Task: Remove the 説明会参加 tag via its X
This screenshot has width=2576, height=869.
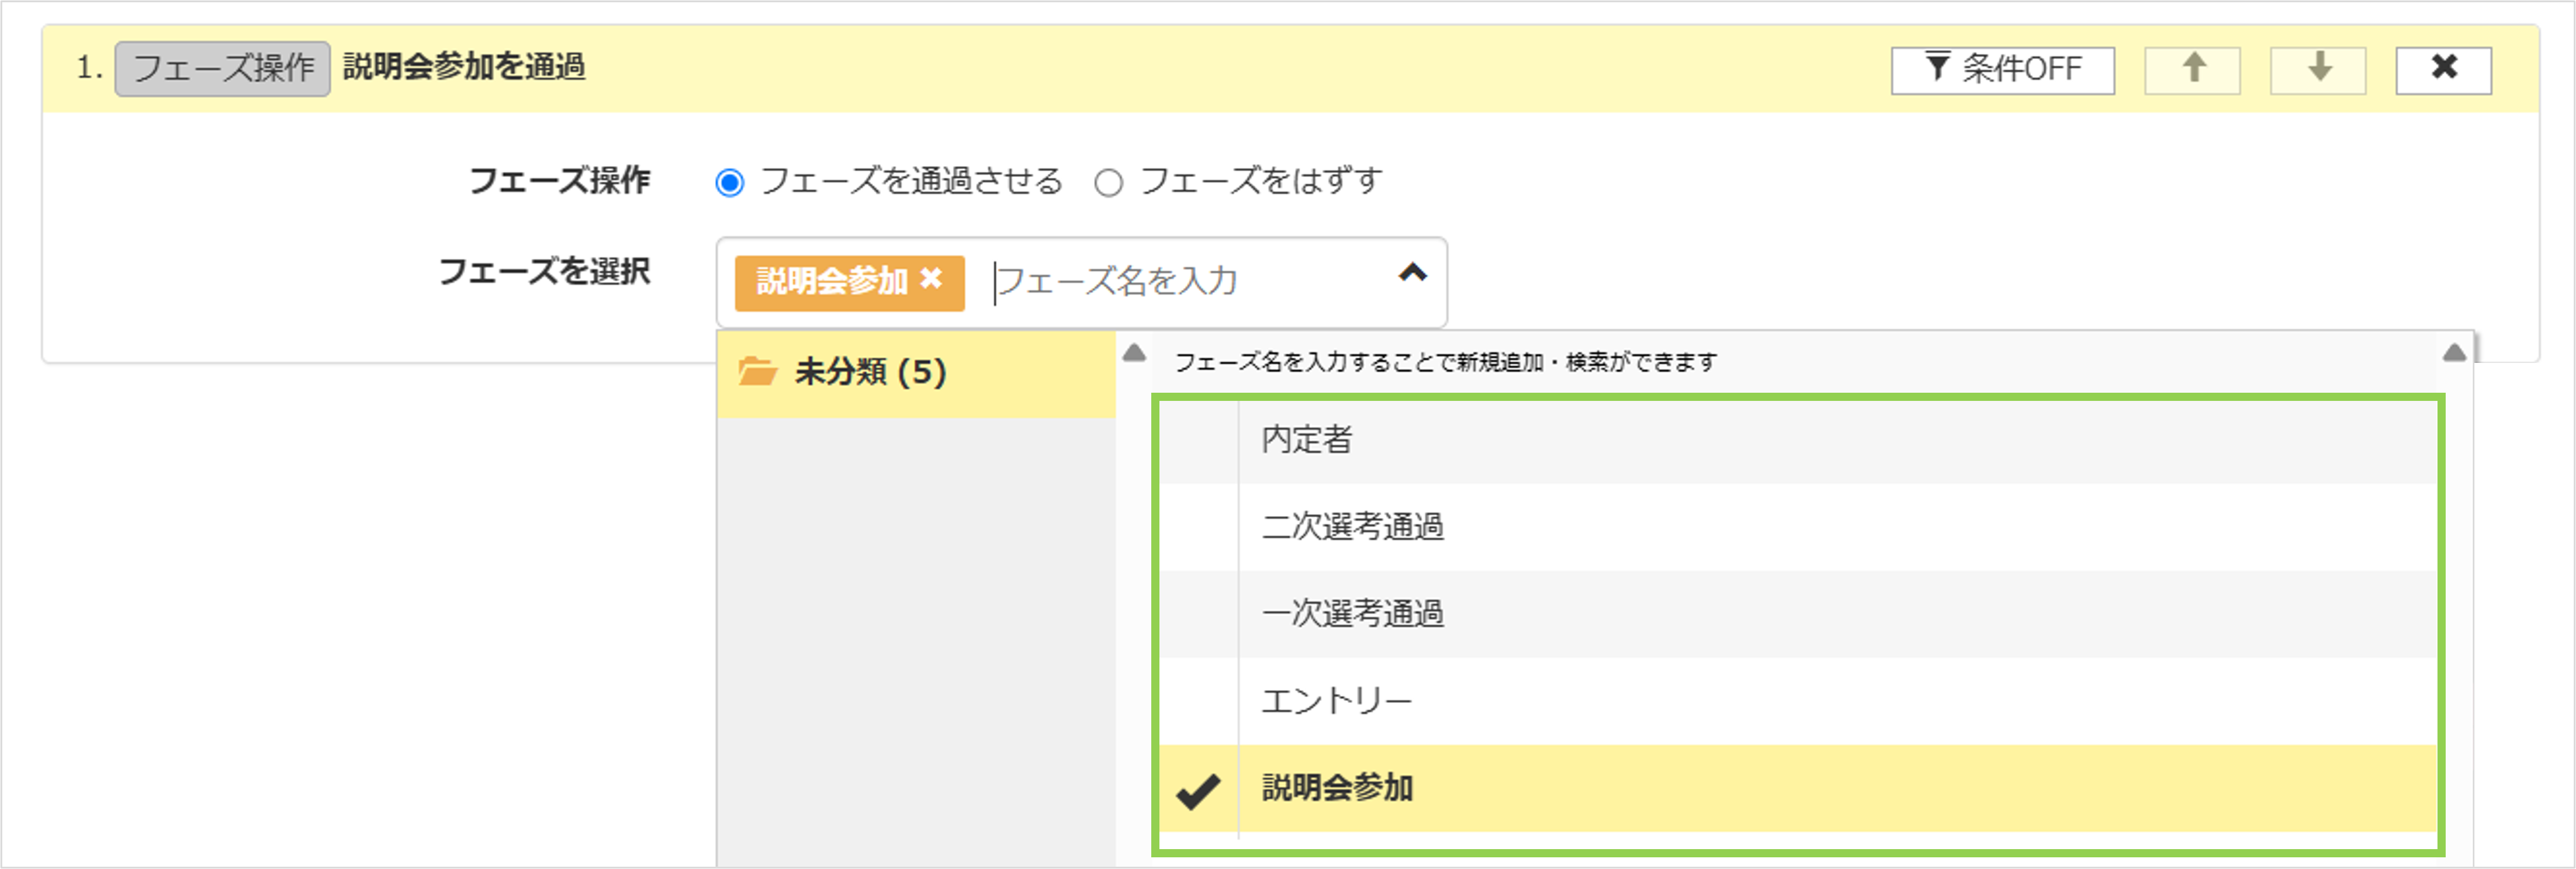Action: click(x=931, y=278)
